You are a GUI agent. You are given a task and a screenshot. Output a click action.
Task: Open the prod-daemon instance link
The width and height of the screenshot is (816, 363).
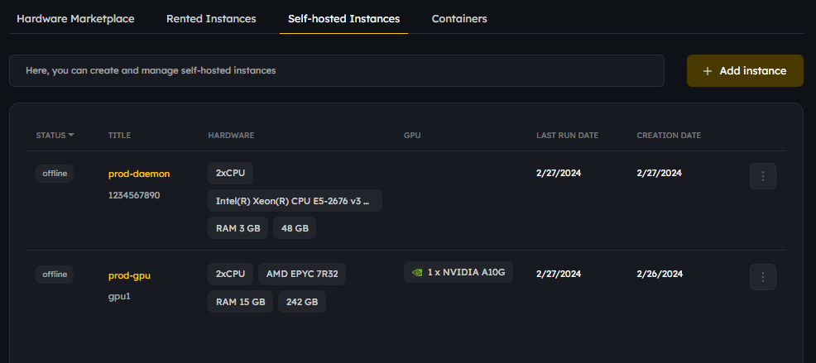pos(139,174)
